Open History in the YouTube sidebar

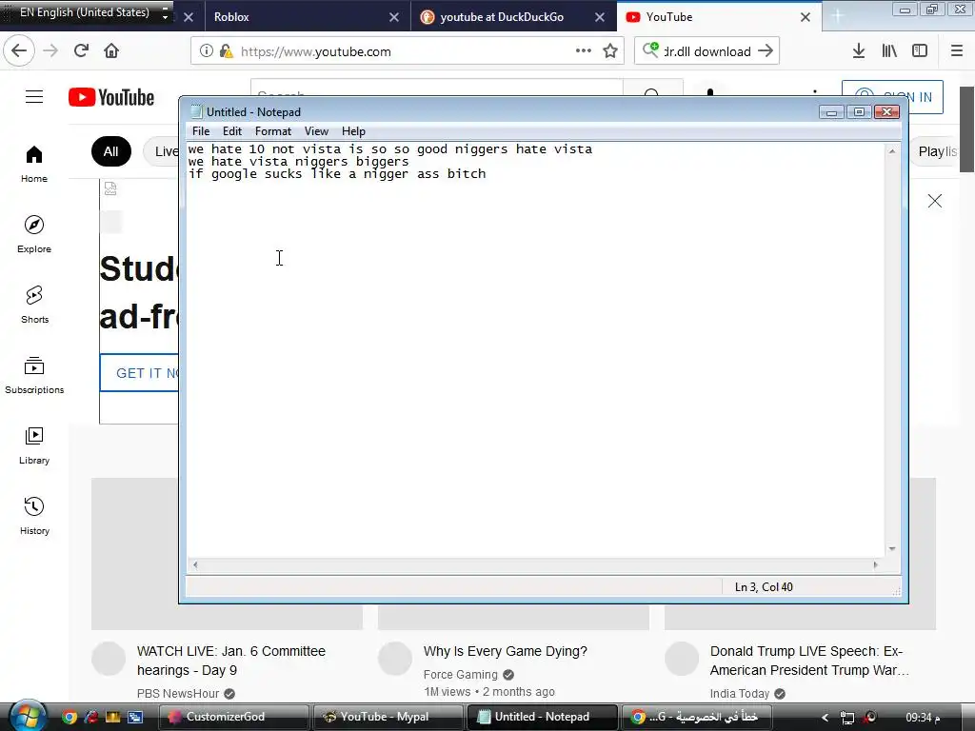[x=34, y=516]
